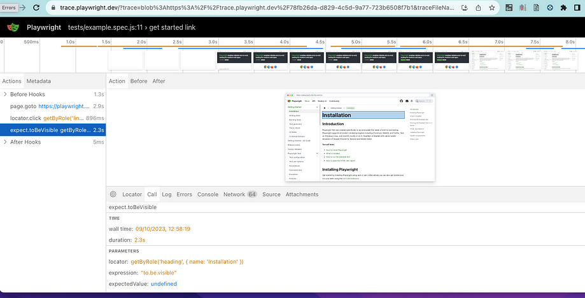Image resolution: width=585 pixels, height=298 pixels.
Task: Open the bug debugging extension icon
Action: point(523,8)
